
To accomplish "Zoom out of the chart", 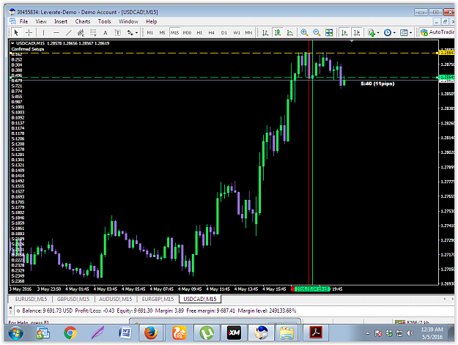I will 317,32.
